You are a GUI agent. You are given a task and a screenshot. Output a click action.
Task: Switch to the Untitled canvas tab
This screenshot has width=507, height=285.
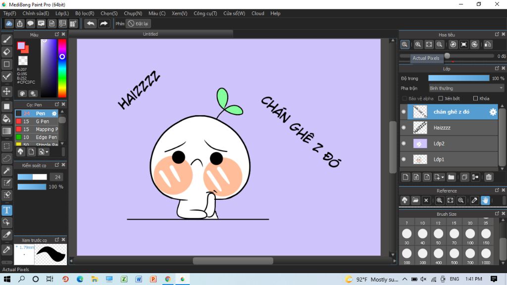click(151, 34)
